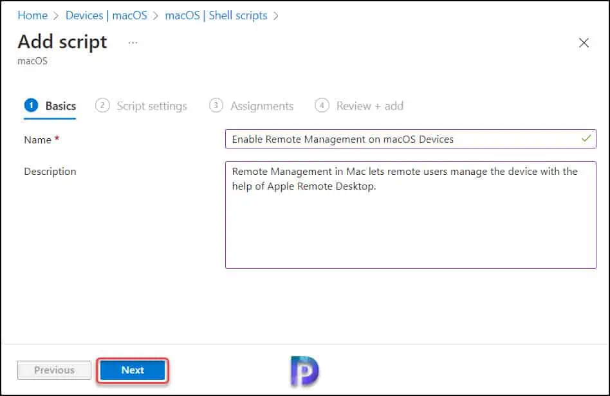Click the green validation checkmark in Name
This screenshot has height=396, width=610.
(586, 138)
